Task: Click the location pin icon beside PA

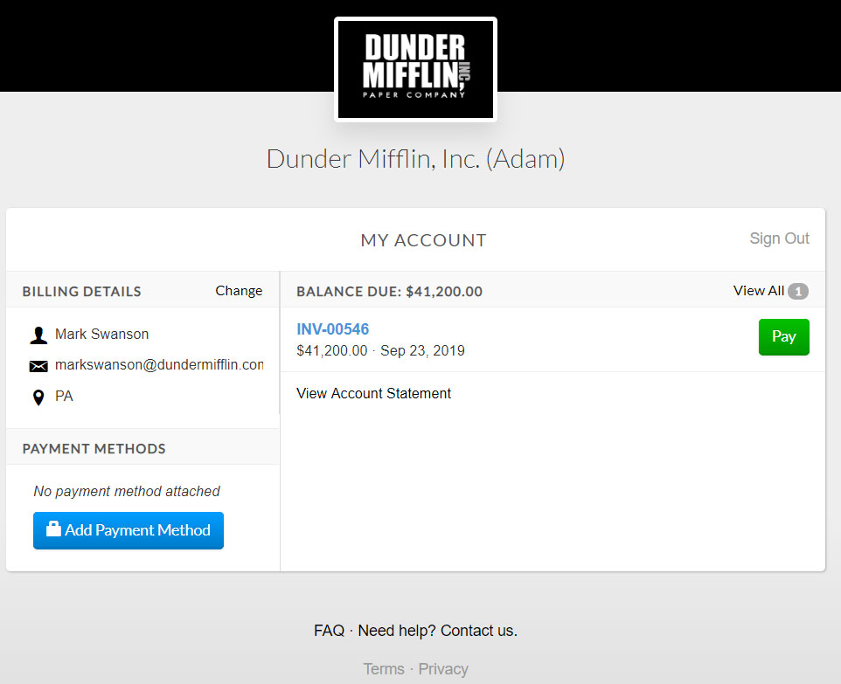Action: pos(38,397)
